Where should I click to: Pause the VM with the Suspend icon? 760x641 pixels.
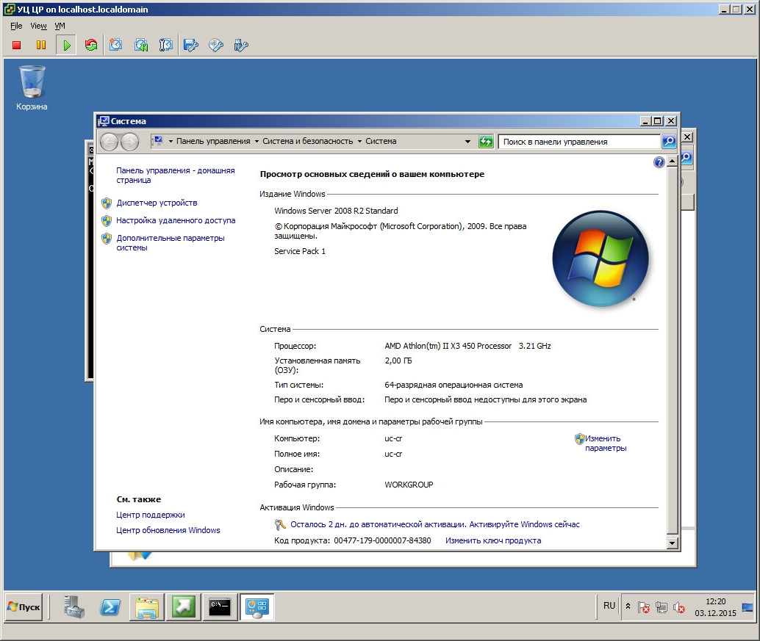[x=41, y=46]
